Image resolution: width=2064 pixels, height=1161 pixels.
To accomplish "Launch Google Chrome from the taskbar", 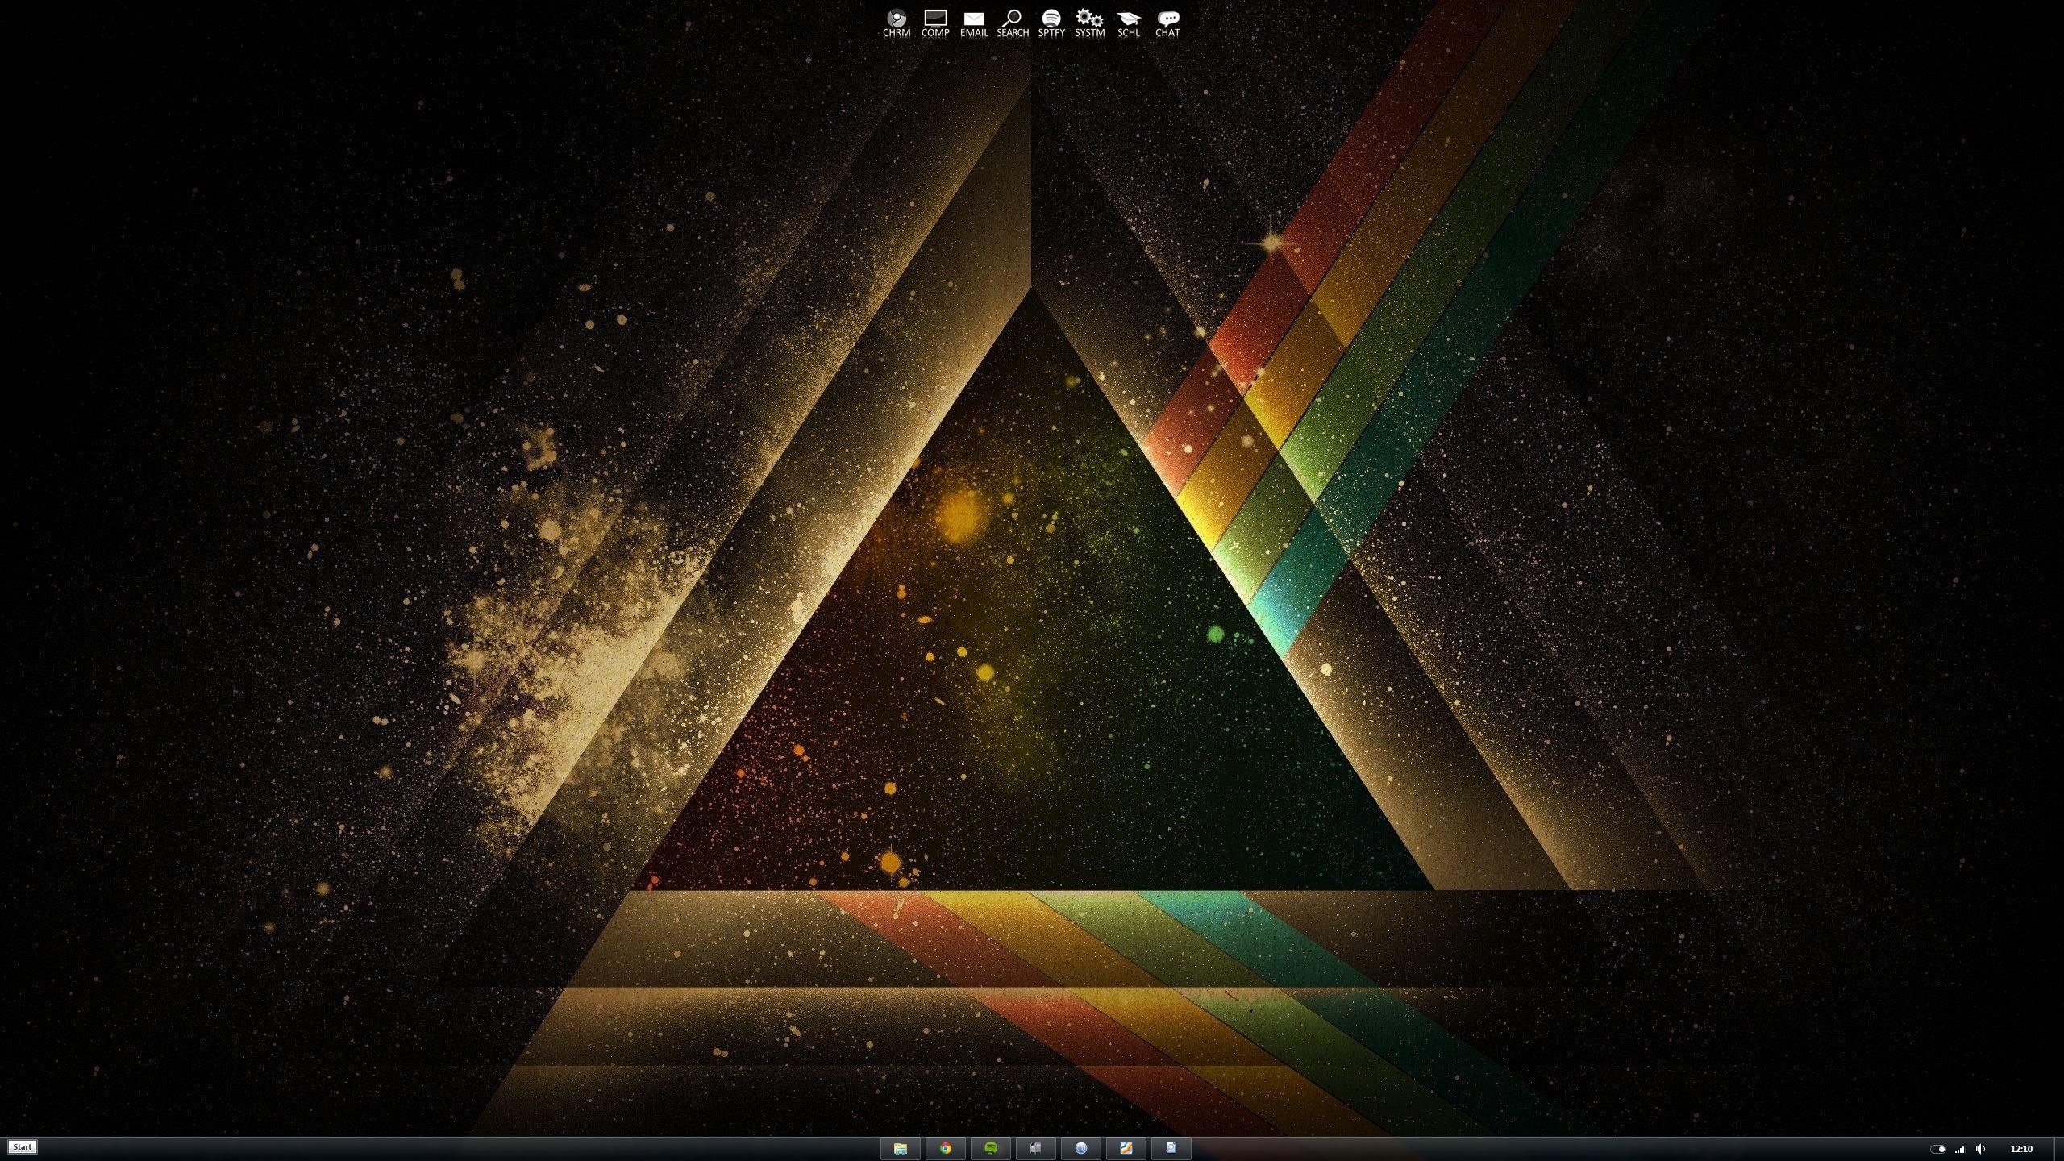I will point(946,1148).
